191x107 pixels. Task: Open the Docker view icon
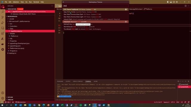3,44
